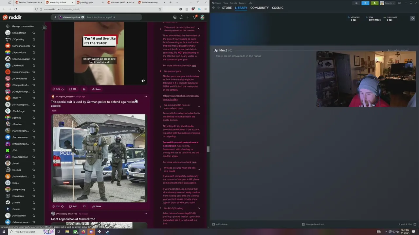Open the browser application menu
The height and width of the screenshot is (235, 419).
(206, 9)
